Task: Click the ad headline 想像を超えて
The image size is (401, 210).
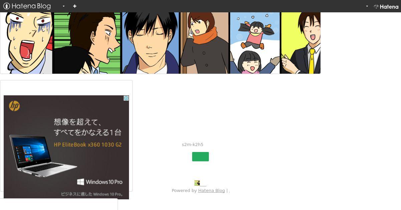Action: [x=78, y=122]
